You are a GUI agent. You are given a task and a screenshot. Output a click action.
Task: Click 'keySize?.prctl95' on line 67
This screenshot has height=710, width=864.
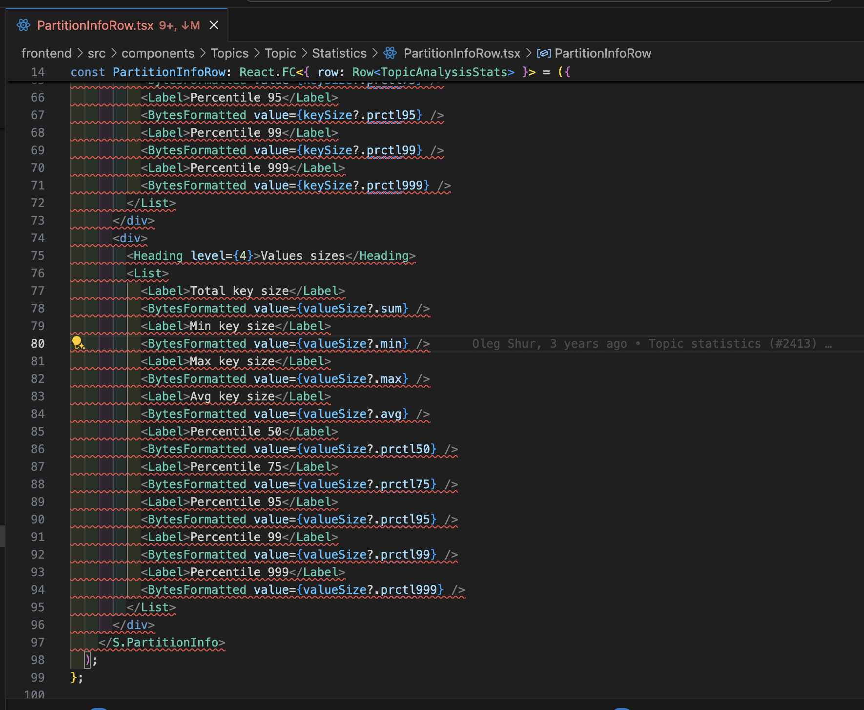(359, 115)
